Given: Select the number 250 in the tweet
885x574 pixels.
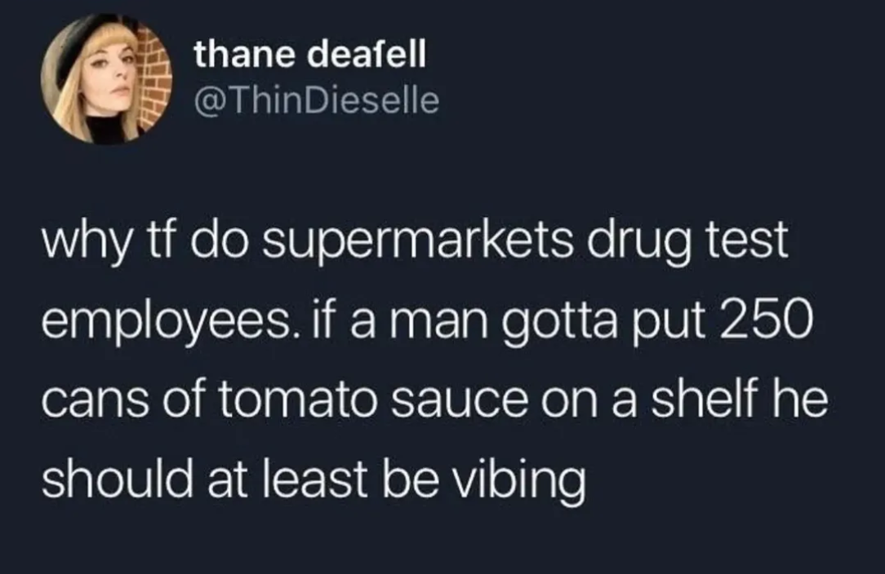Looking at the screenshot, I should pos(763,320).
